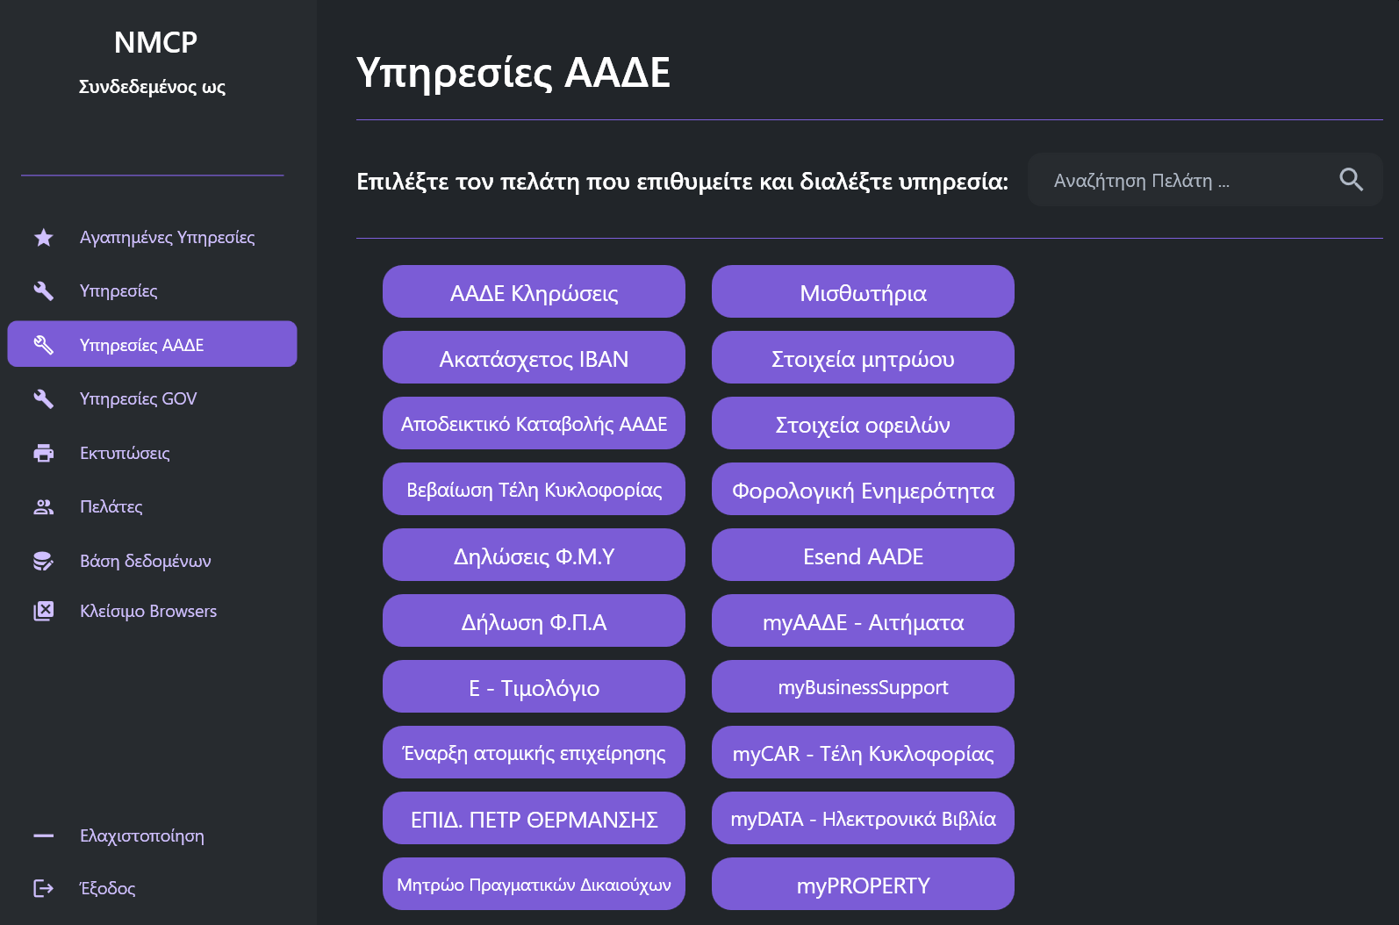The image size is (1399, 925).
Task: Click the minimize dash icon for Ελαχιστοποίηση
Action: pos(43,835)
